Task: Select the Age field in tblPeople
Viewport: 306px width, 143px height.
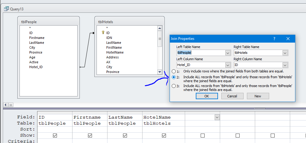Action: [x=32, y=57]
